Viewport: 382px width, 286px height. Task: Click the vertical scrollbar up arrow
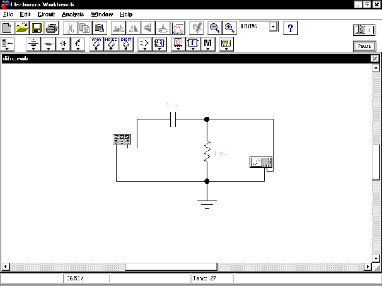tap(376, 68)
